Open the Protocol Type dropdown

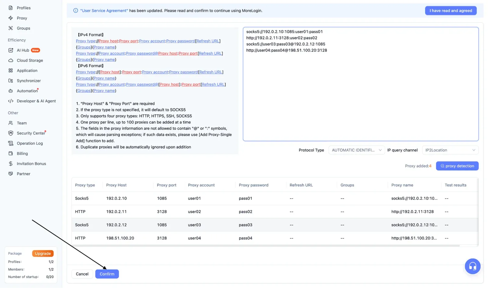[357, 150]
